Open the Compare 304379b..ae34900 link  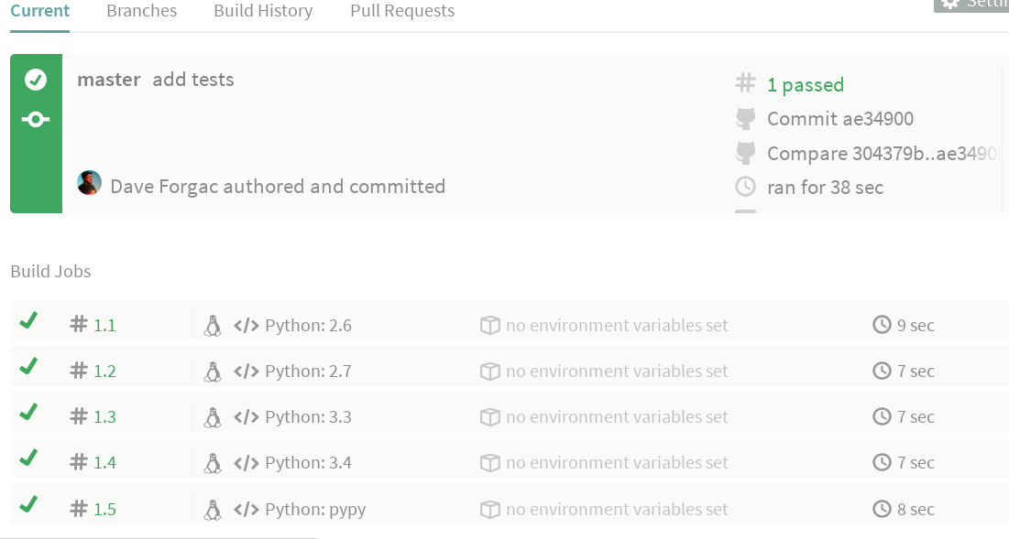(x=880, y=154)
